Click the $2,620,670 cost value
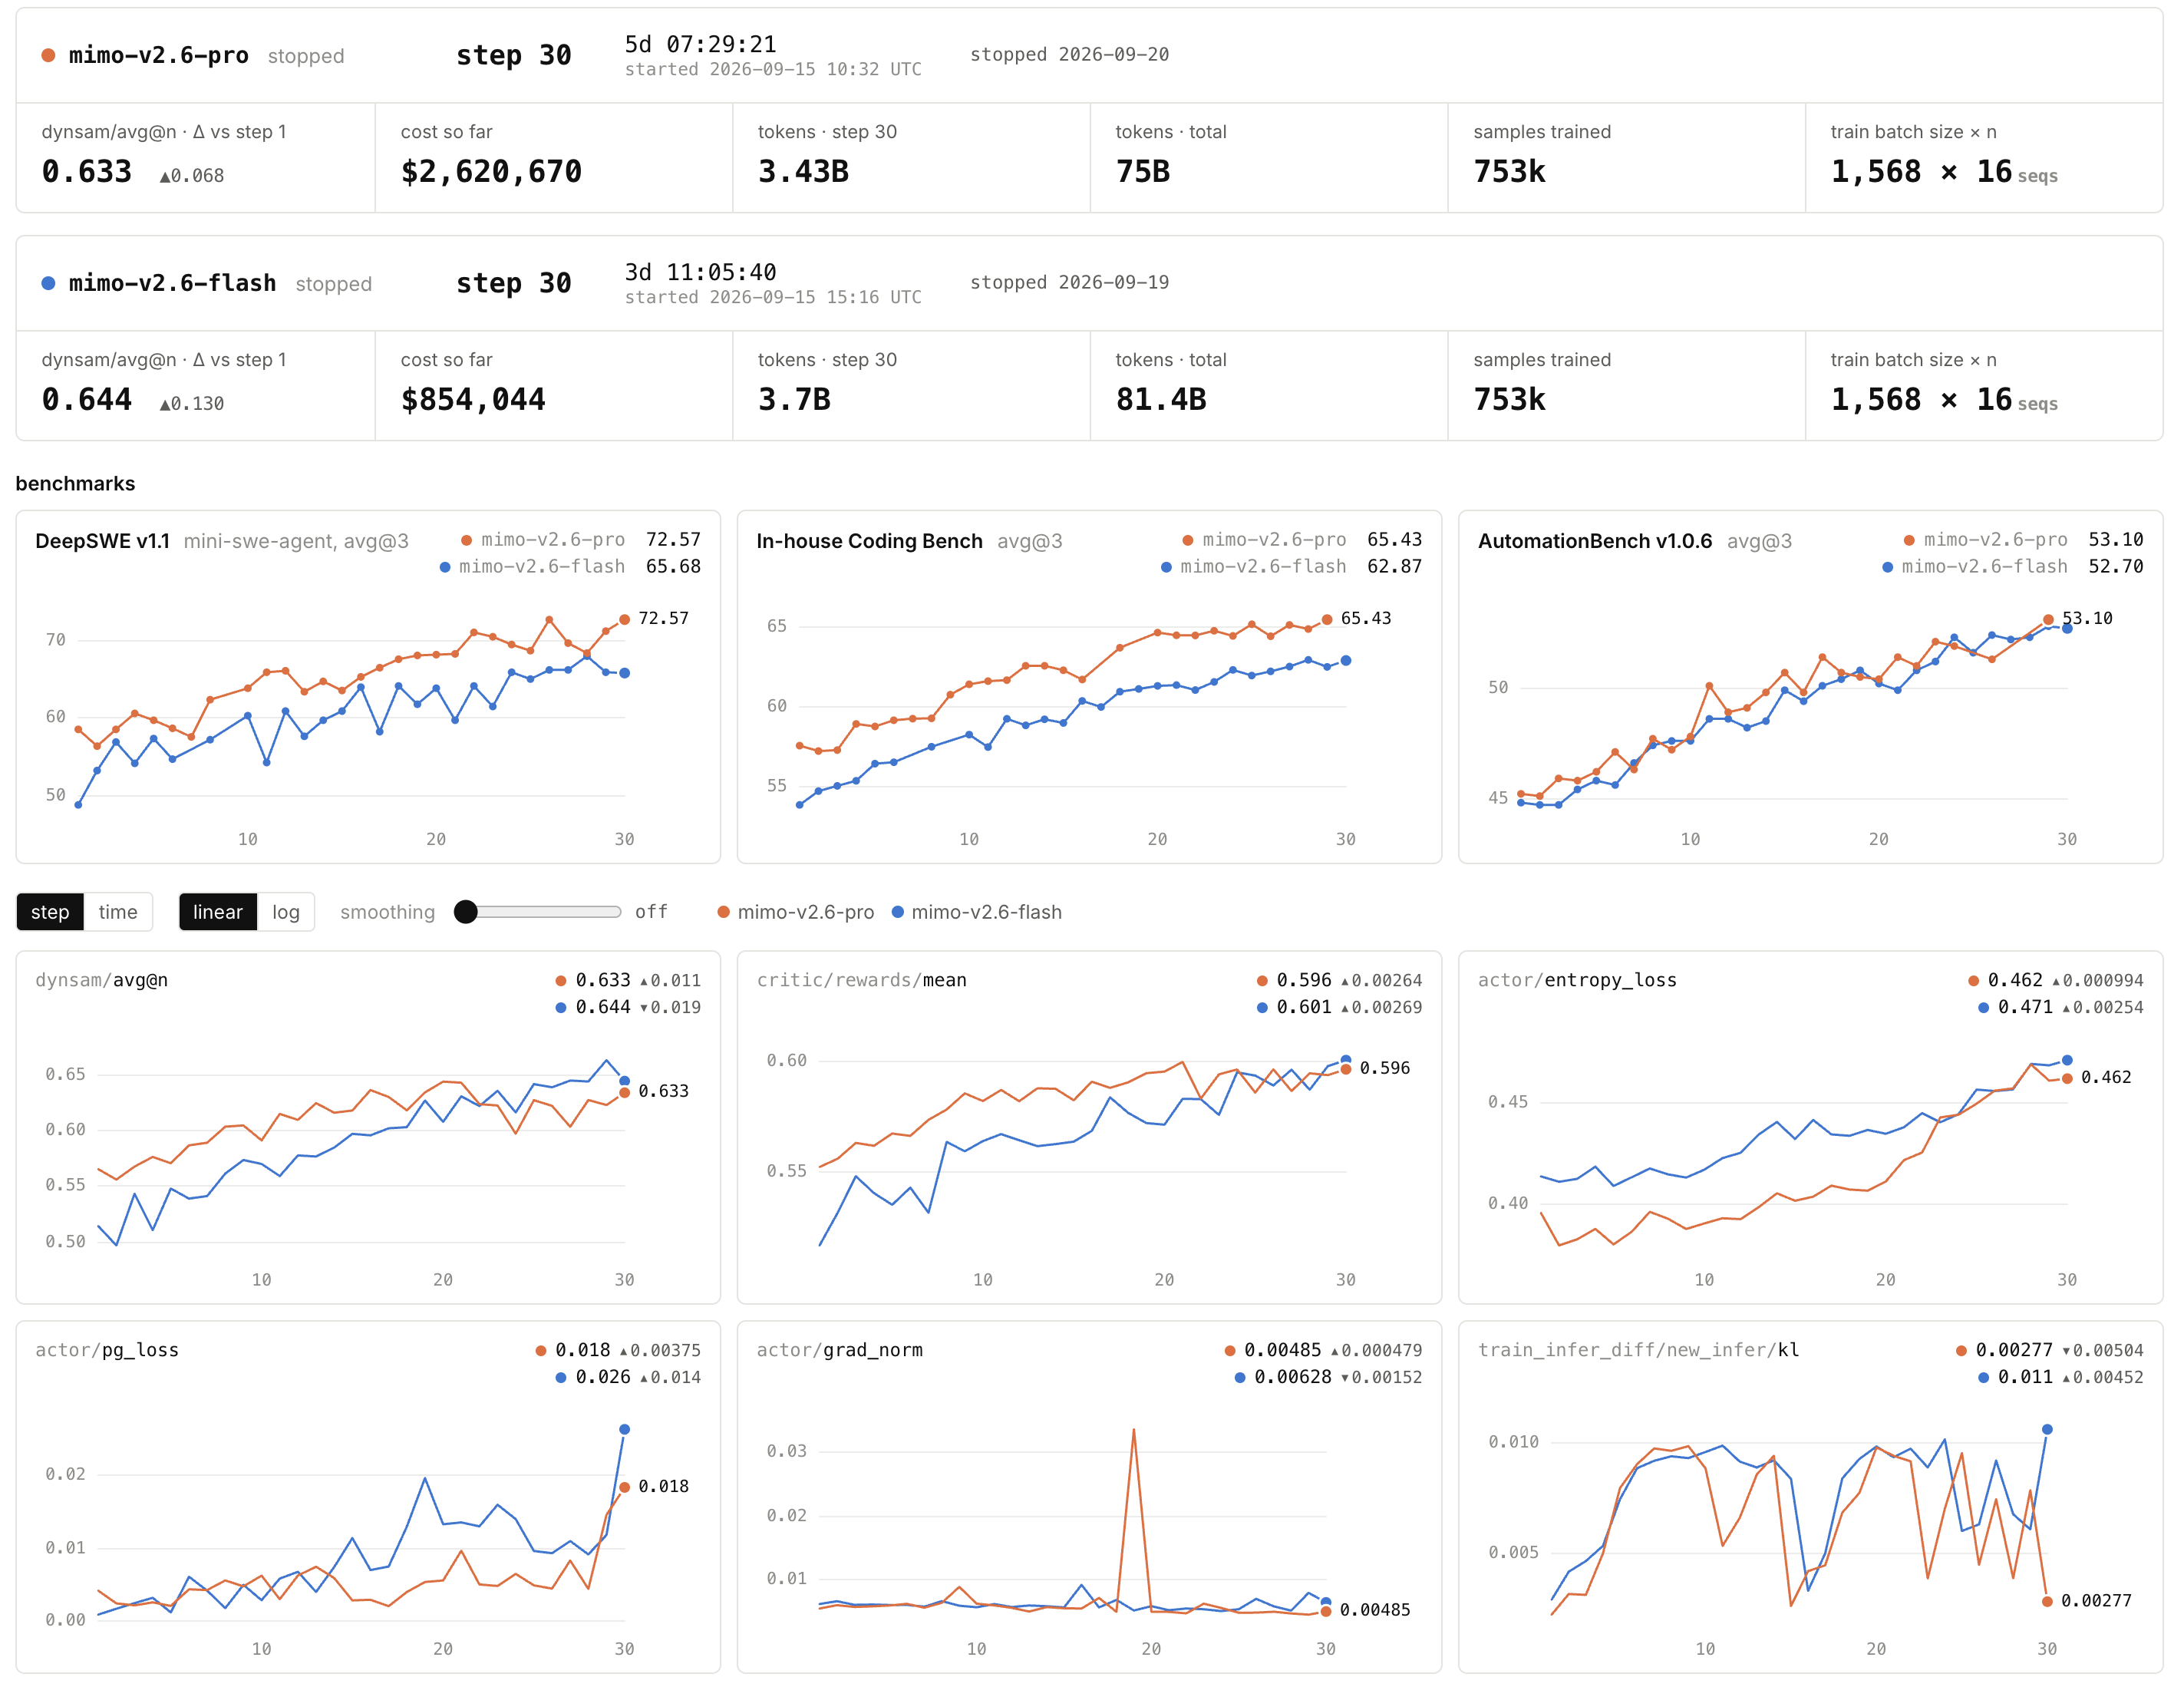This screenshot has width=2184, height=1687. click(x=491, y=172)
